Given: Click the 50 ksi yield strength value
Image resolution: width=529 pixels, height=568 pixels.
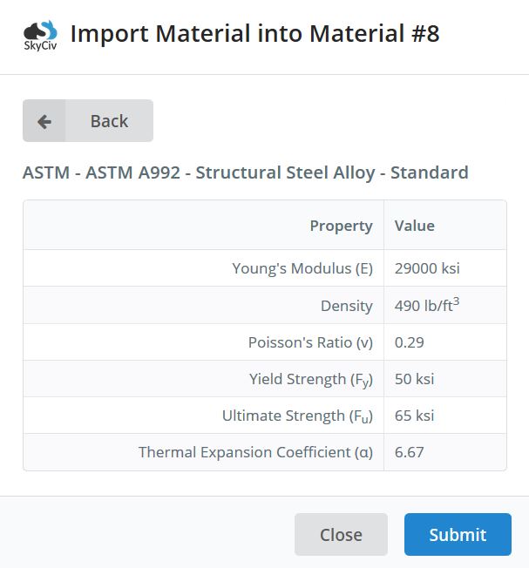Looking at the screenshot, I should click(x=414, y=379).
